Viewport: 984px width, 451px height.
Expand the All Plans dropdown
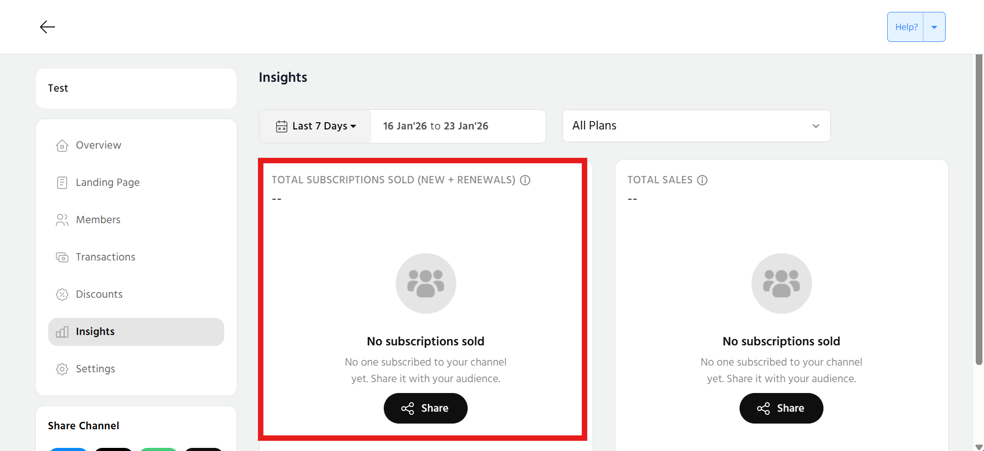(696, 126)
